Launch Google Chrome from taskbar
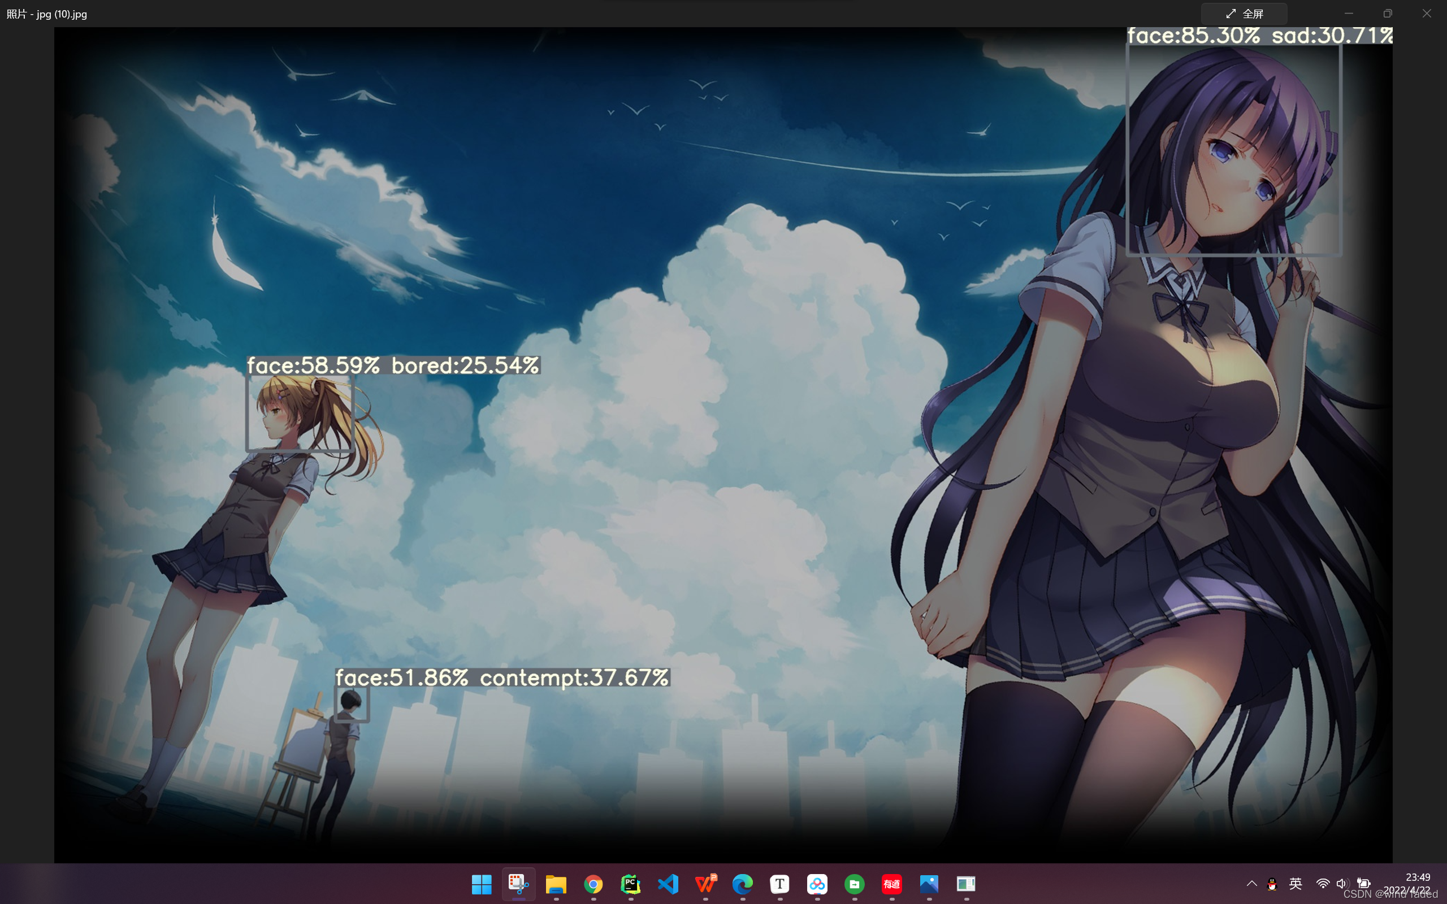 tap(593, 884)
